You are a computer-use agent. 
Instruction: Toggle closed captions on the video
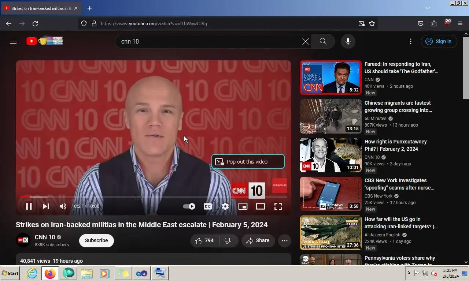[208, 206]
